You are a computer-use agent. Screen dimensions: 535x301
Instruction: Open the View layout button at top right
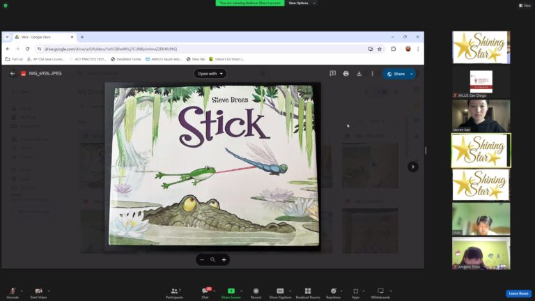pos(525,6)
